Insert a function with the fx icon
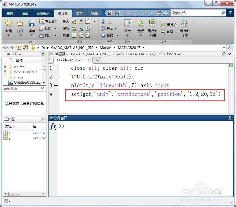Screen dimensions: 236x207 (81, 21)
